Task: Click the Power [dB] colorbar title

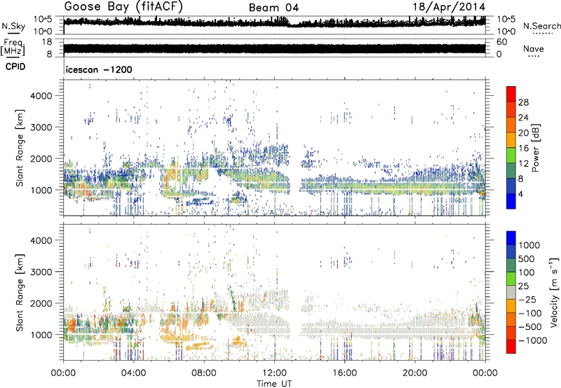Action: pos(535,148)
